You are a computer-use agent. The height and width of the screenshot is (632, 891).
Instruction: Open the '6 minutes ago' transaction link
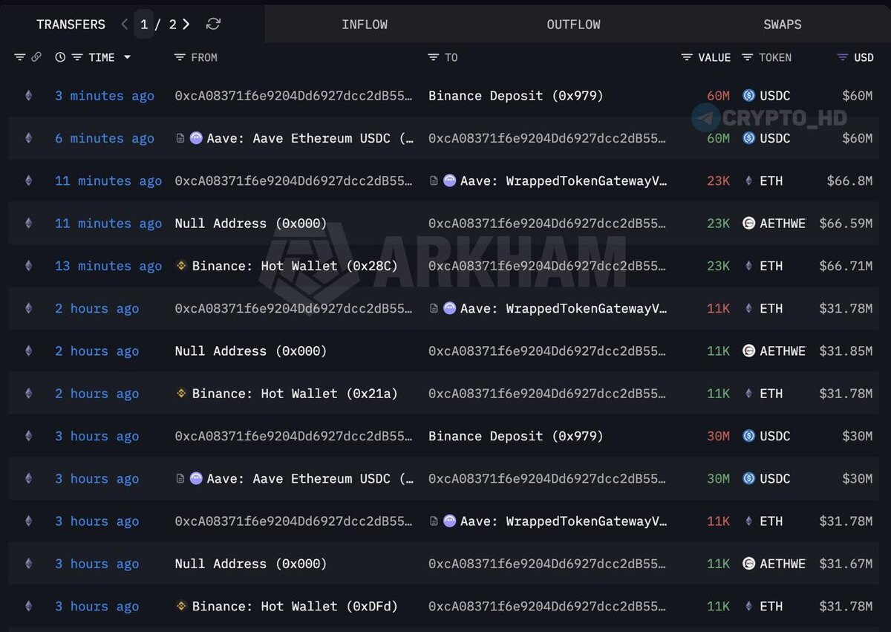[105, 138]
